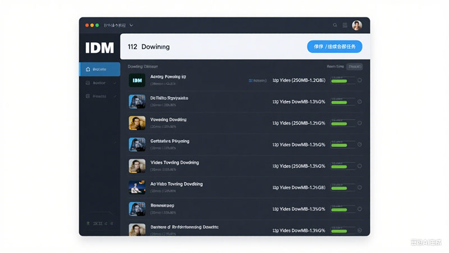The width and height of the screenshot is (449, 253).
Task: Open search with the magnifier icon
Action: [x=335, y=25]
